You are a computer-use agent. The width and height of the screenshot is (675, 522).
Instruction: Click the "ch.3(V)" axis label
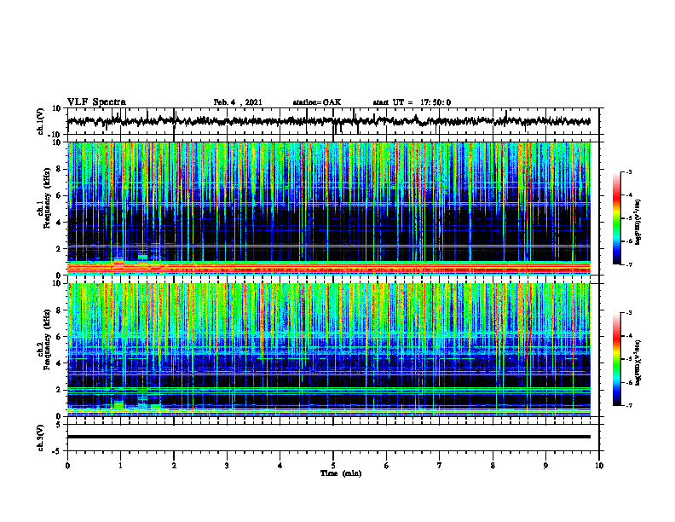(x=41, y=438)
